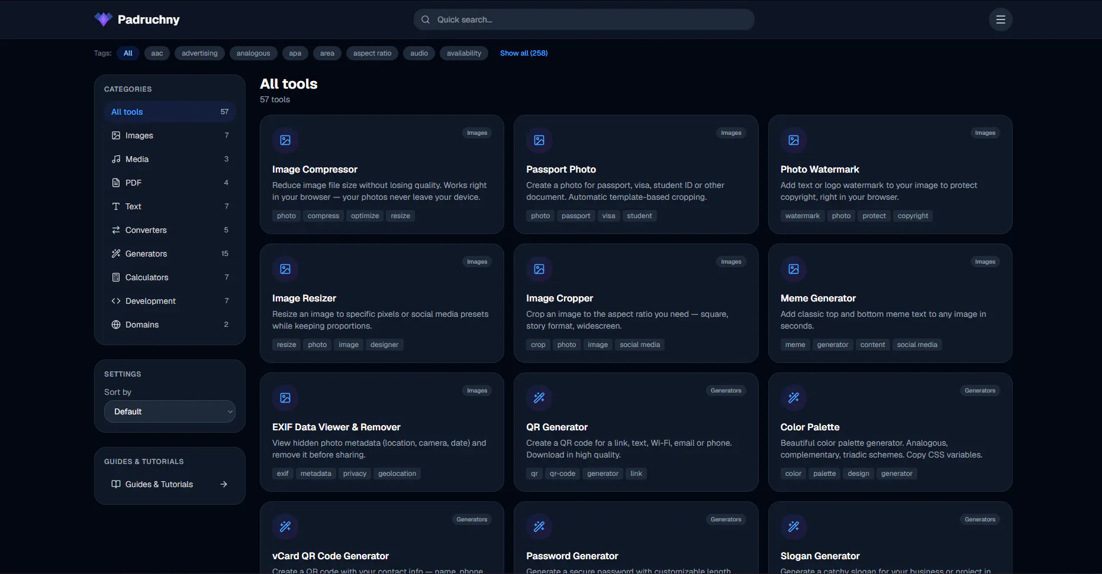
Task: Click the Media music note icon
Action: coord(116,159)
